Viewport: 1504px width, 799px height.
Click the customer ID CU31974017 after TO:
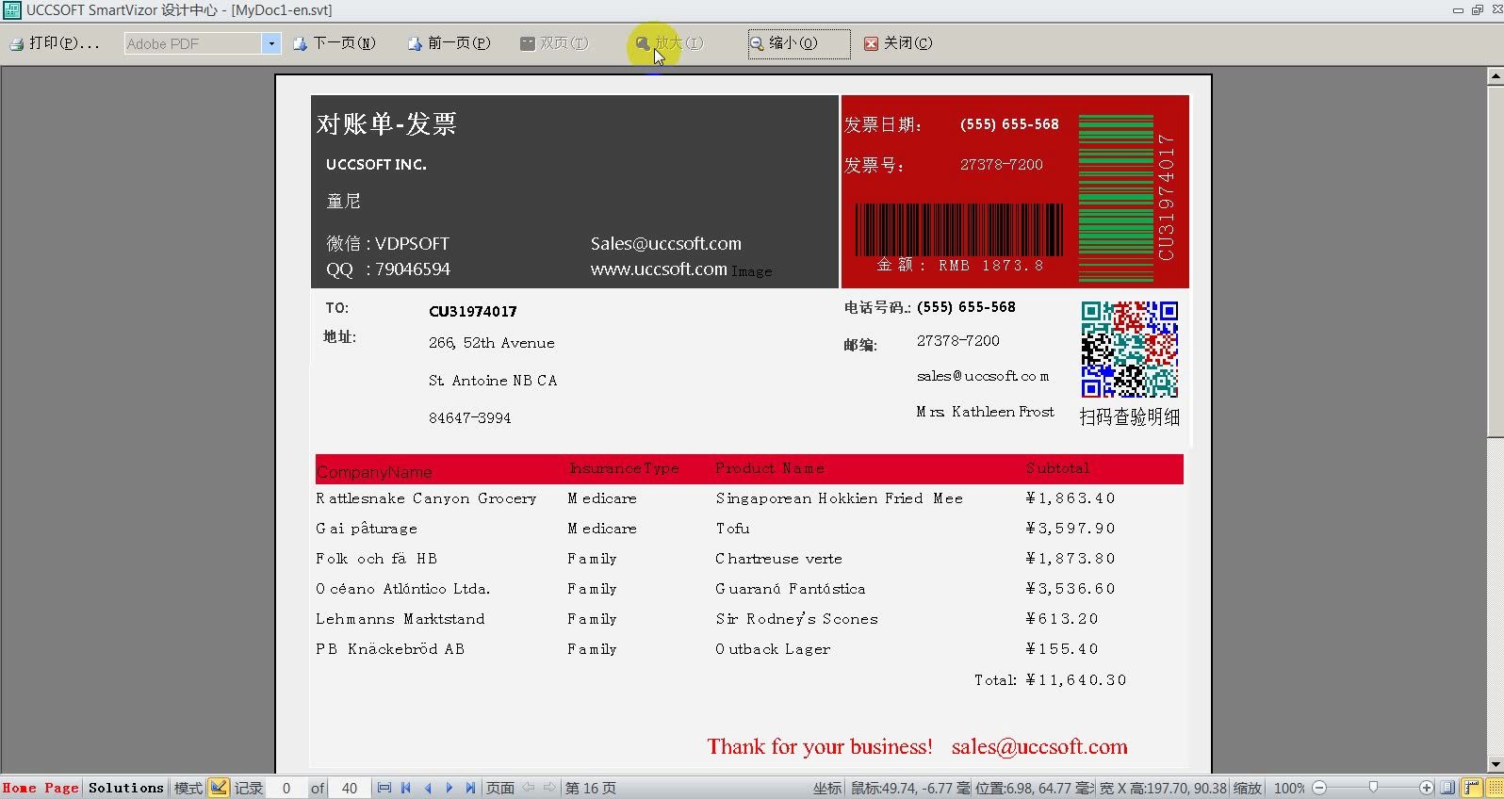[472, 311]
